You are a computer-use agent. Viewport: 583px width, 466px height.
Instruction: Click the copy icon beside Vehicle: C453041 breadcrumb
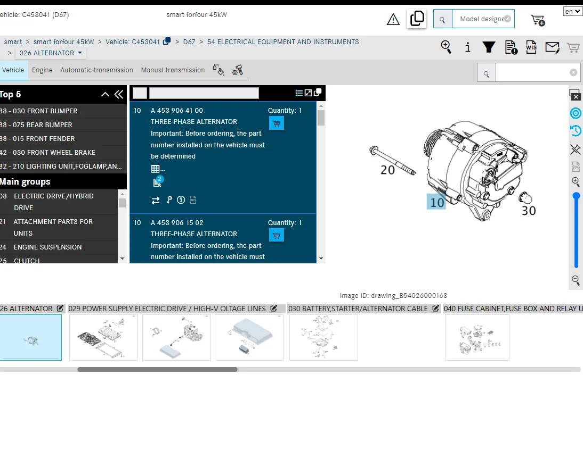click(167, 41)
